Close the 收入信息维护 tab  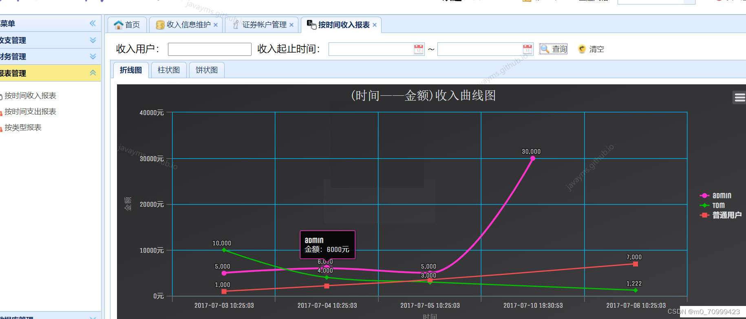point(216,25)
